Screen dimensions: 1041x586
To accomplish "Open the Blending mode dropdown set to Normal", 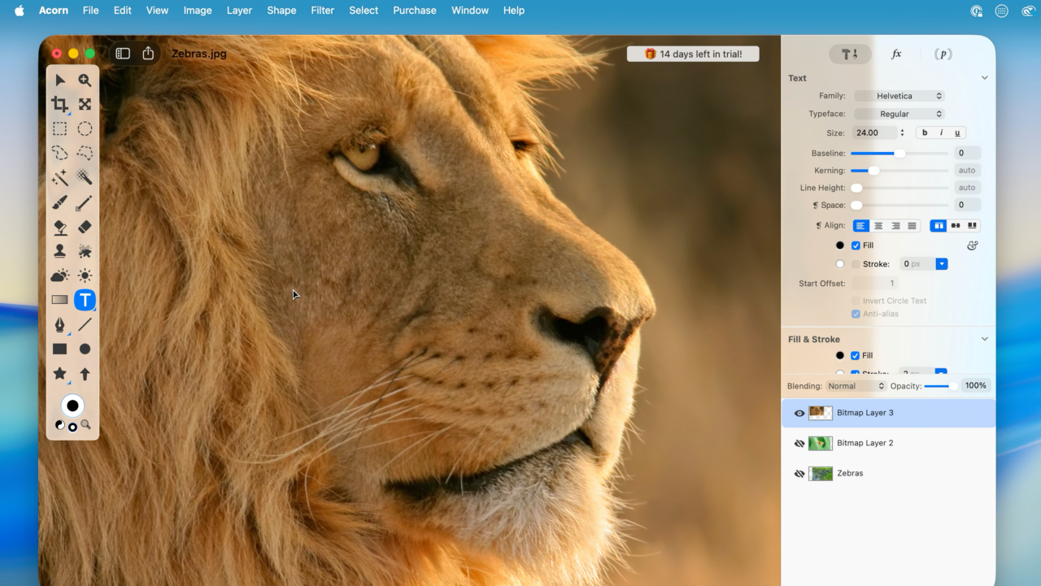I will 856,385.
